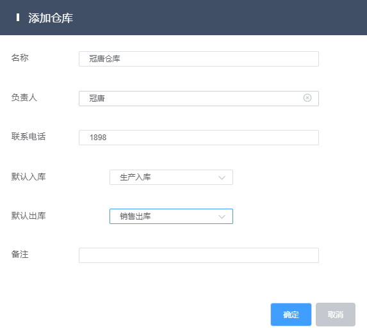This screenshot has width=367, height=336.
Task: Click the white bar icon beside 添加仓库
Action: (x=18, y=17)
